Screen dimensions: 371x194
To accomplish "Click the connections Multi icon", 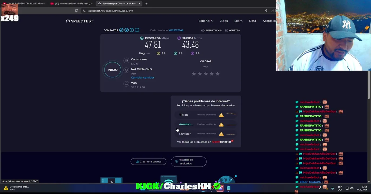I will pyautogui.click(x=126, y=61).
